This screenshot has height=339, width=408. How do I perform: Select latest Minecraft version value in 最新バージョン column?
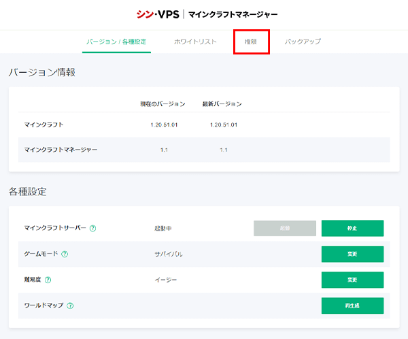coord(224,125)
